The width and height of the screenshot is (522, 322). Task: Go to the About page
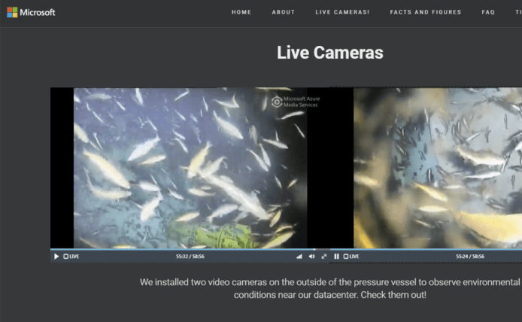coord(284,13)
